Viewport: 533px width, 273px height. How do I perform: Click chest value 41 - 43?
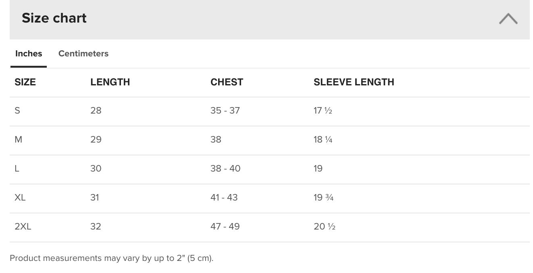[224, 197]
